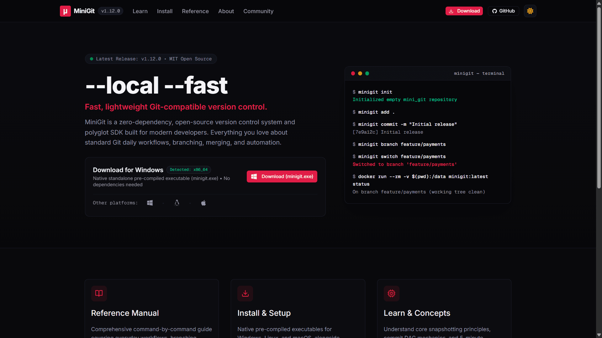Click the yellow terminal window dot
The image size is (602, 338).
(360, 73)
